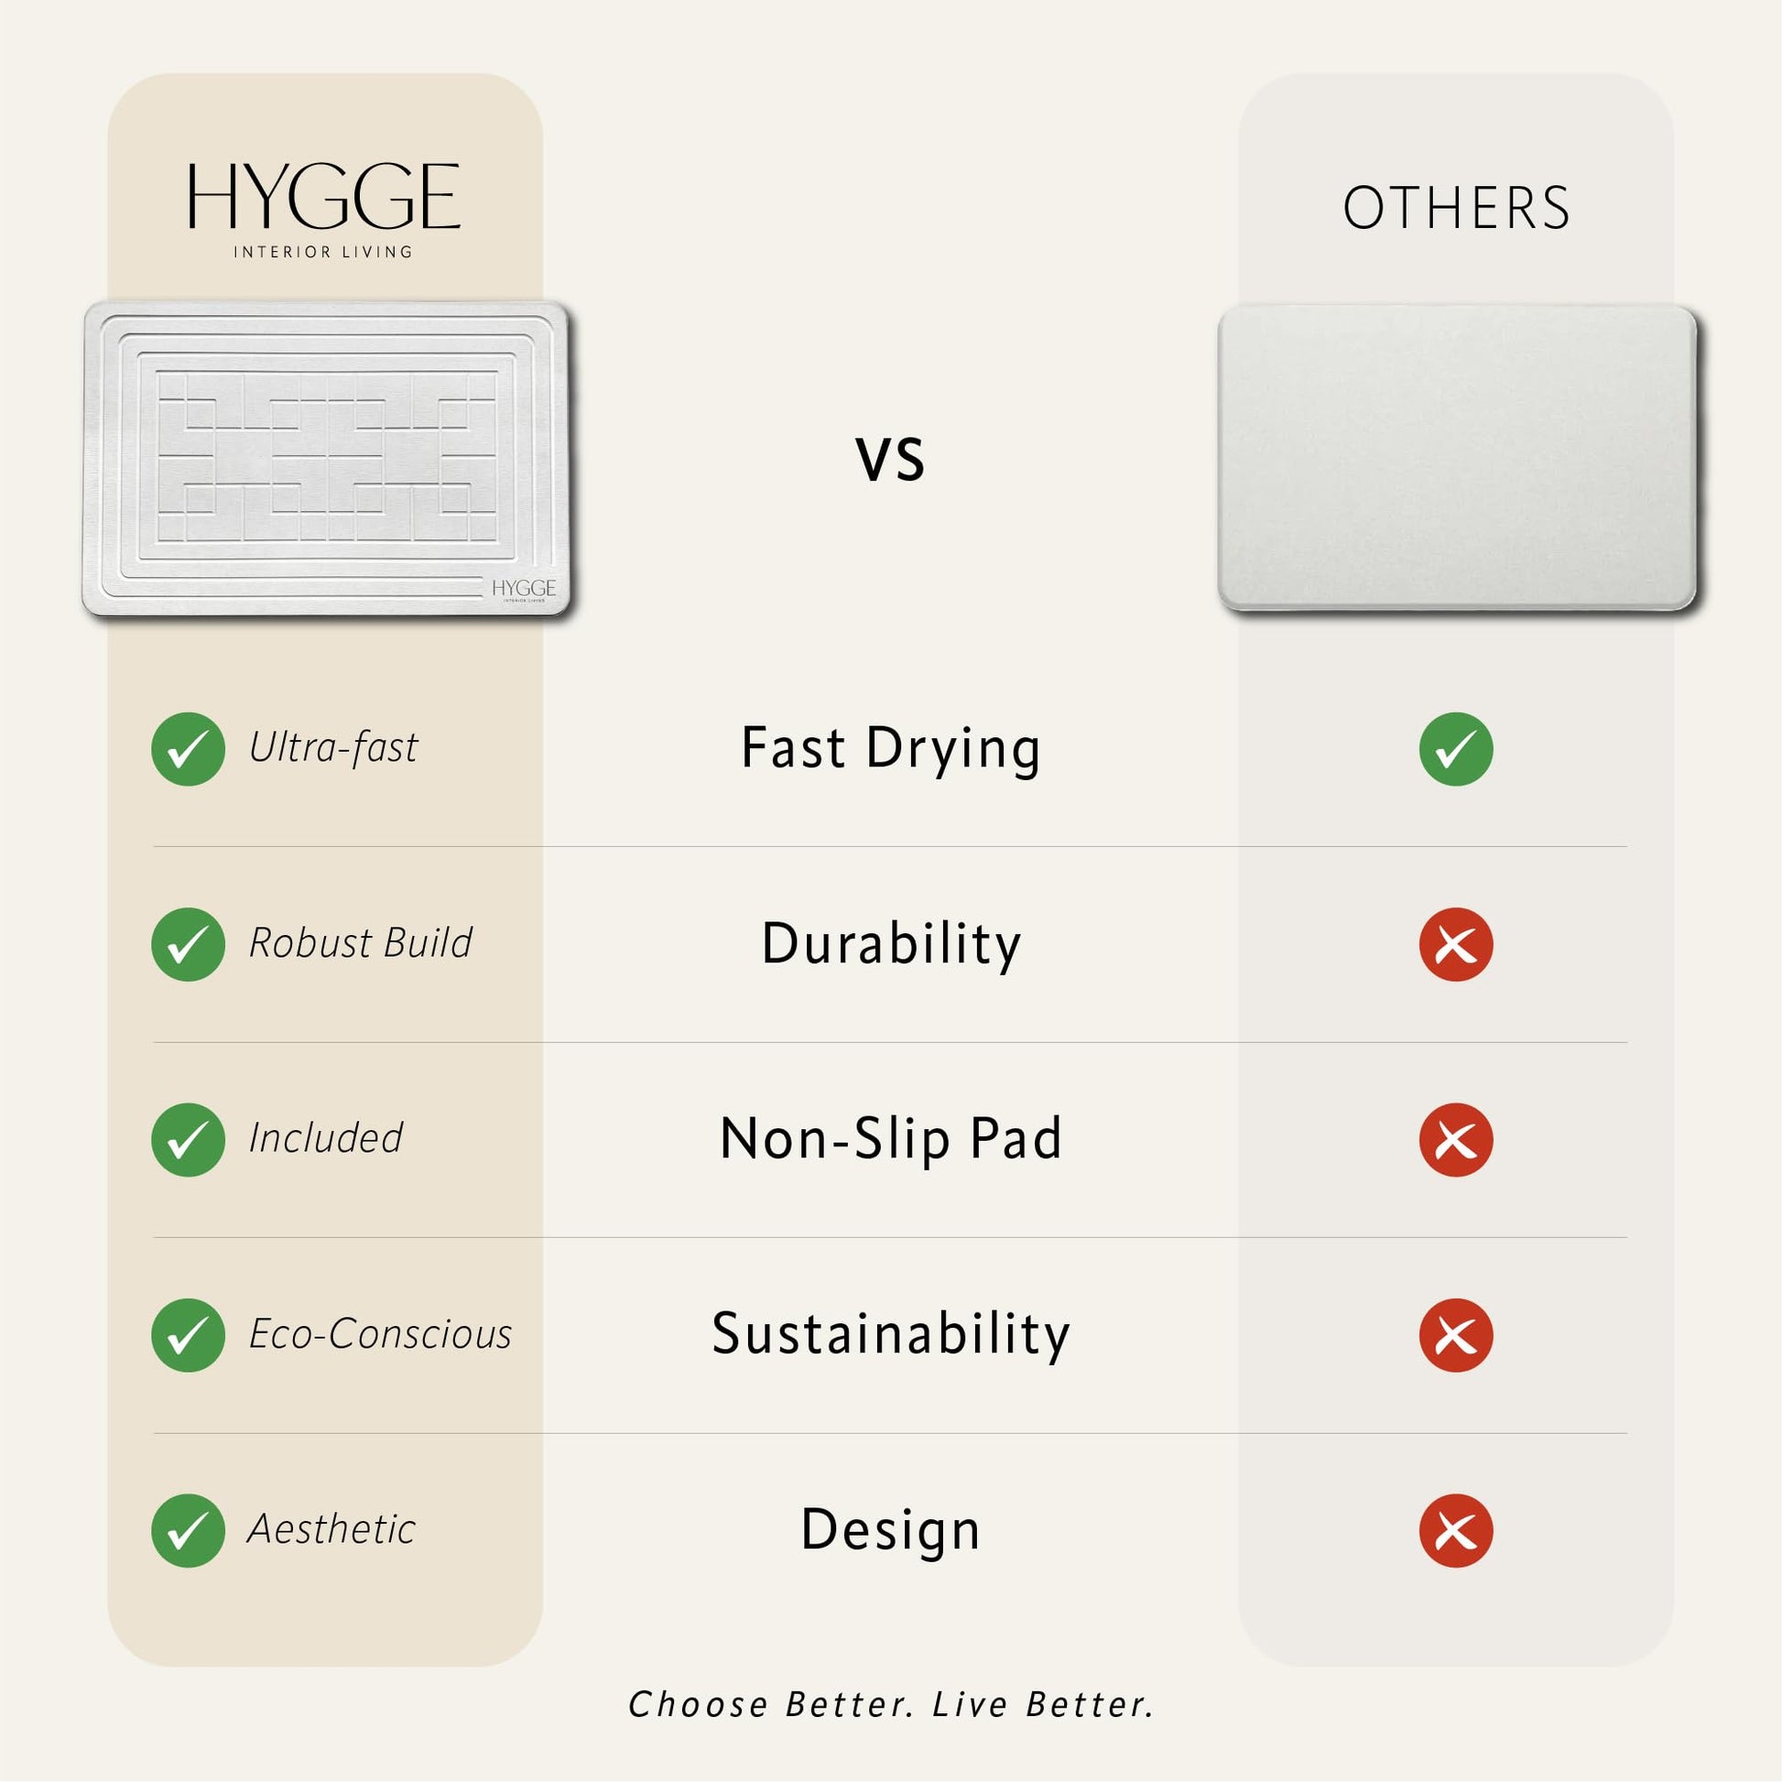The height and width of the screenshot is (1782, 1782).
Task: Click the Fast Drying label
Action: click(891, 750)
